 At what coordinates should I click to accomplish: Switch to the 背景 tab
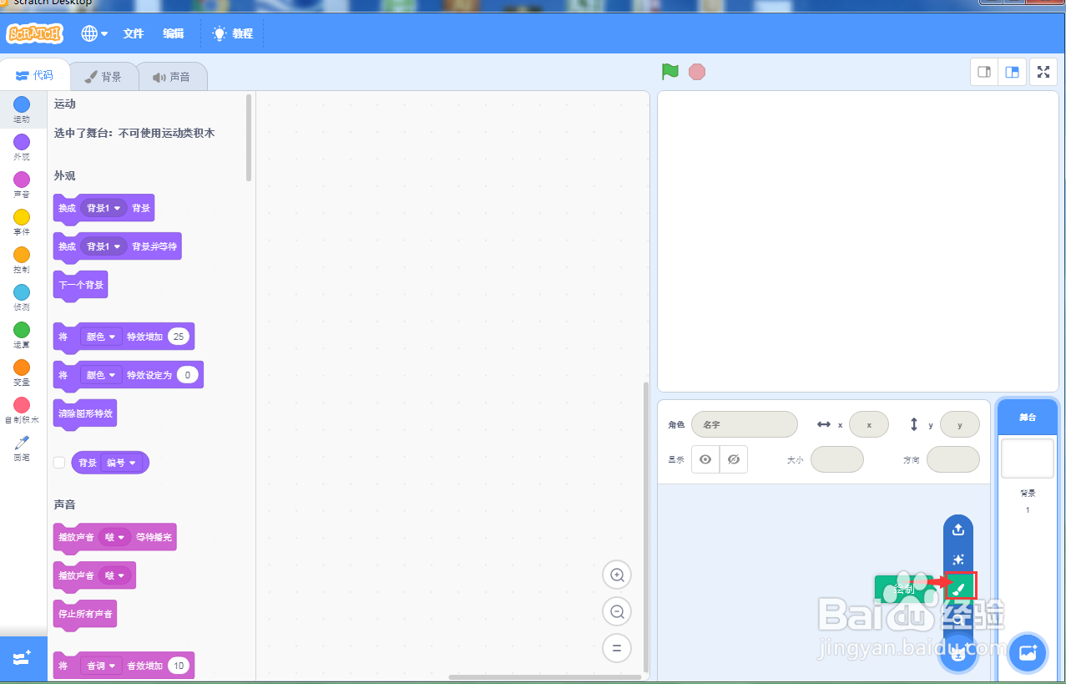pos(104,75)
